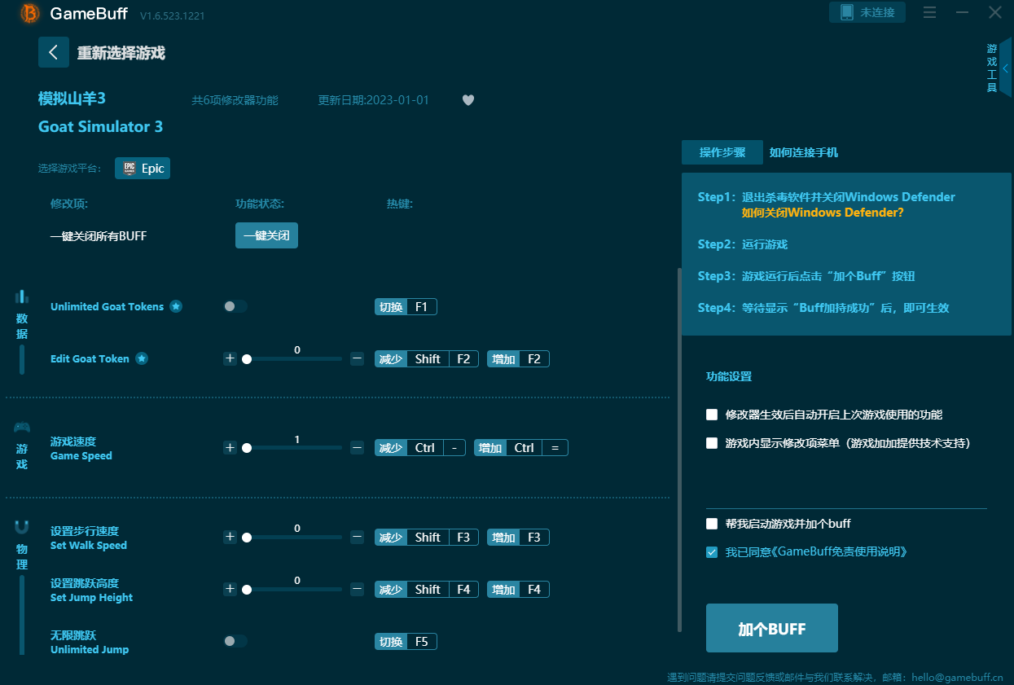Click the F1 切换 hotkey for Goat Tokens
The height and width of the screenshot is (685, 1014).
(x=406, y=307)
